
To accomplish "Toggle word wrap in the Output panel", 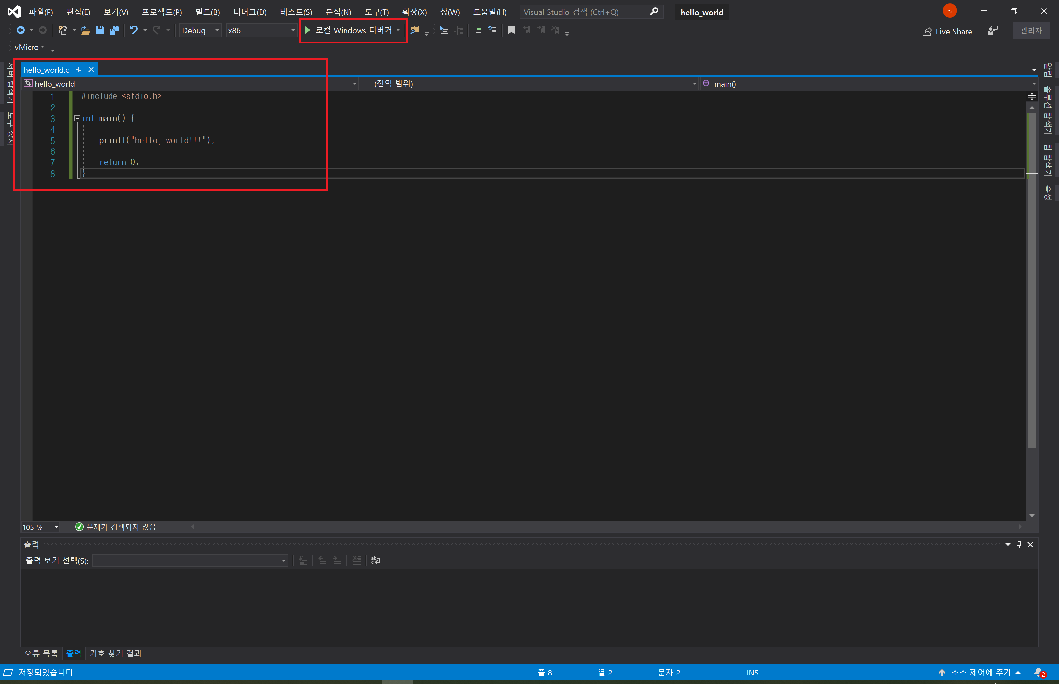I will click(x=376, y=560).
